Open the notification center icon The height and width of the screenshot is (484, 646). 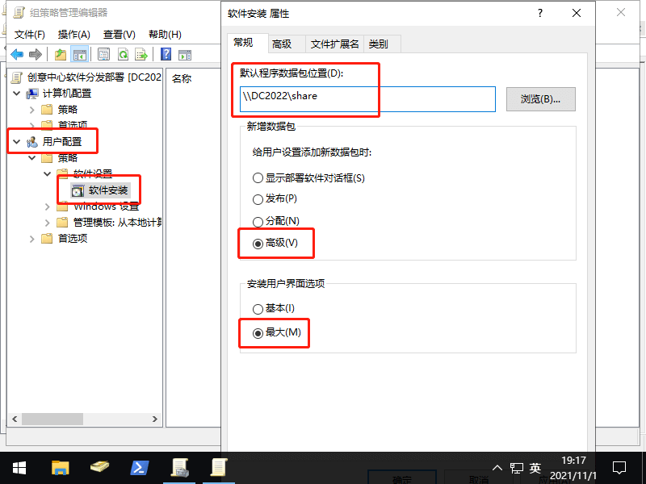tap(619, 468)
